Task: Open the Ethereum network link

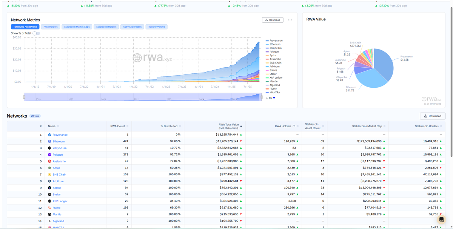Action: 59,141
